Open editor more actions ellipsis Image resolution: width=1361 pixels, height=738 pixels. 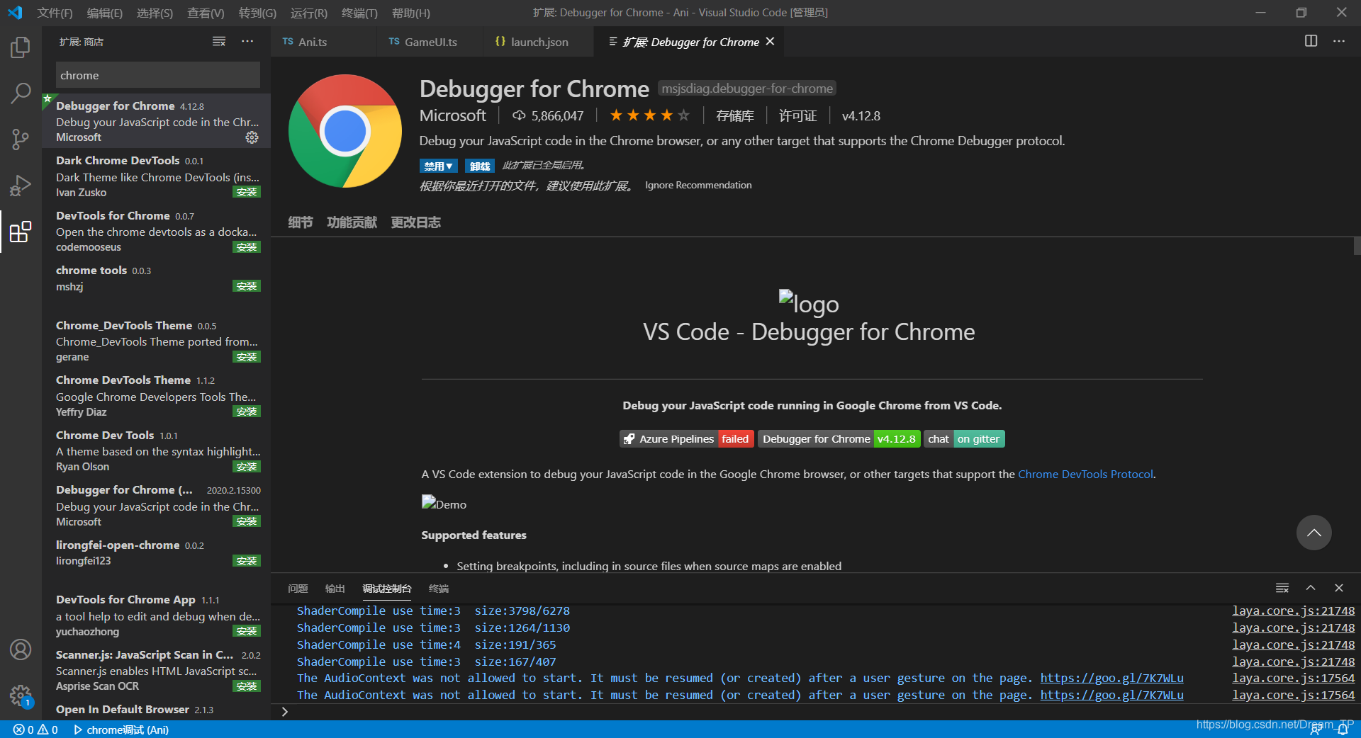pos(1339,41)
